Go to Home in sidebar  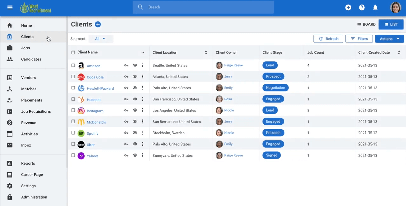(34, 25)
